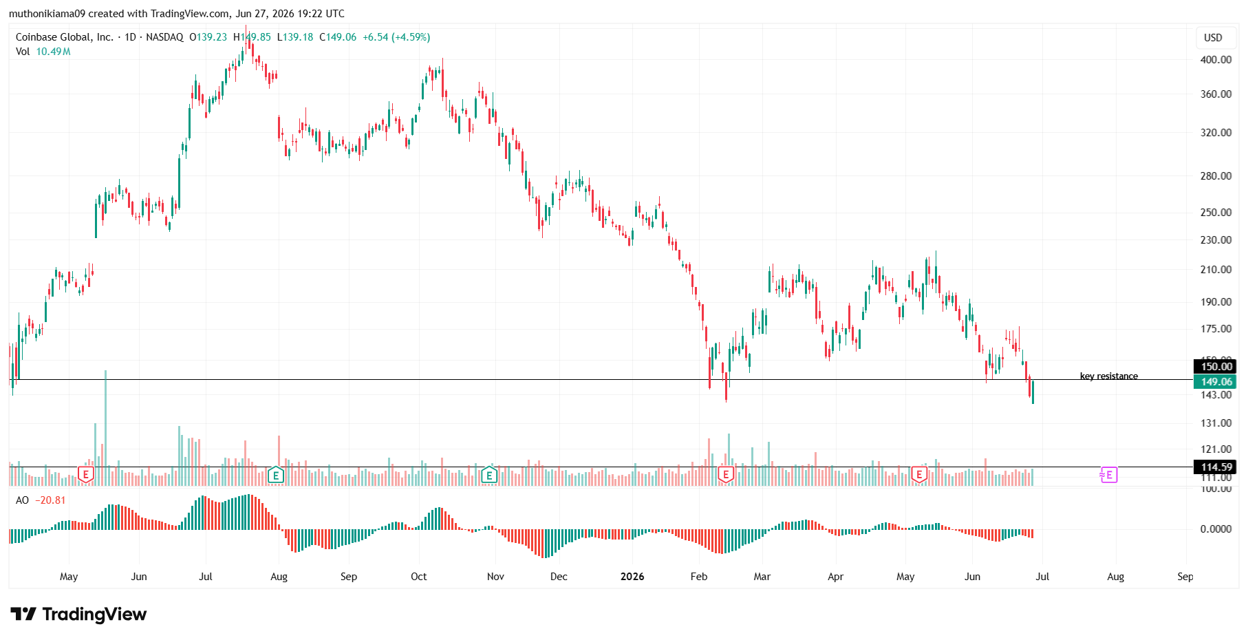
Task: Click the NASDAQ exchange label
Action: [x=164, y=37]
